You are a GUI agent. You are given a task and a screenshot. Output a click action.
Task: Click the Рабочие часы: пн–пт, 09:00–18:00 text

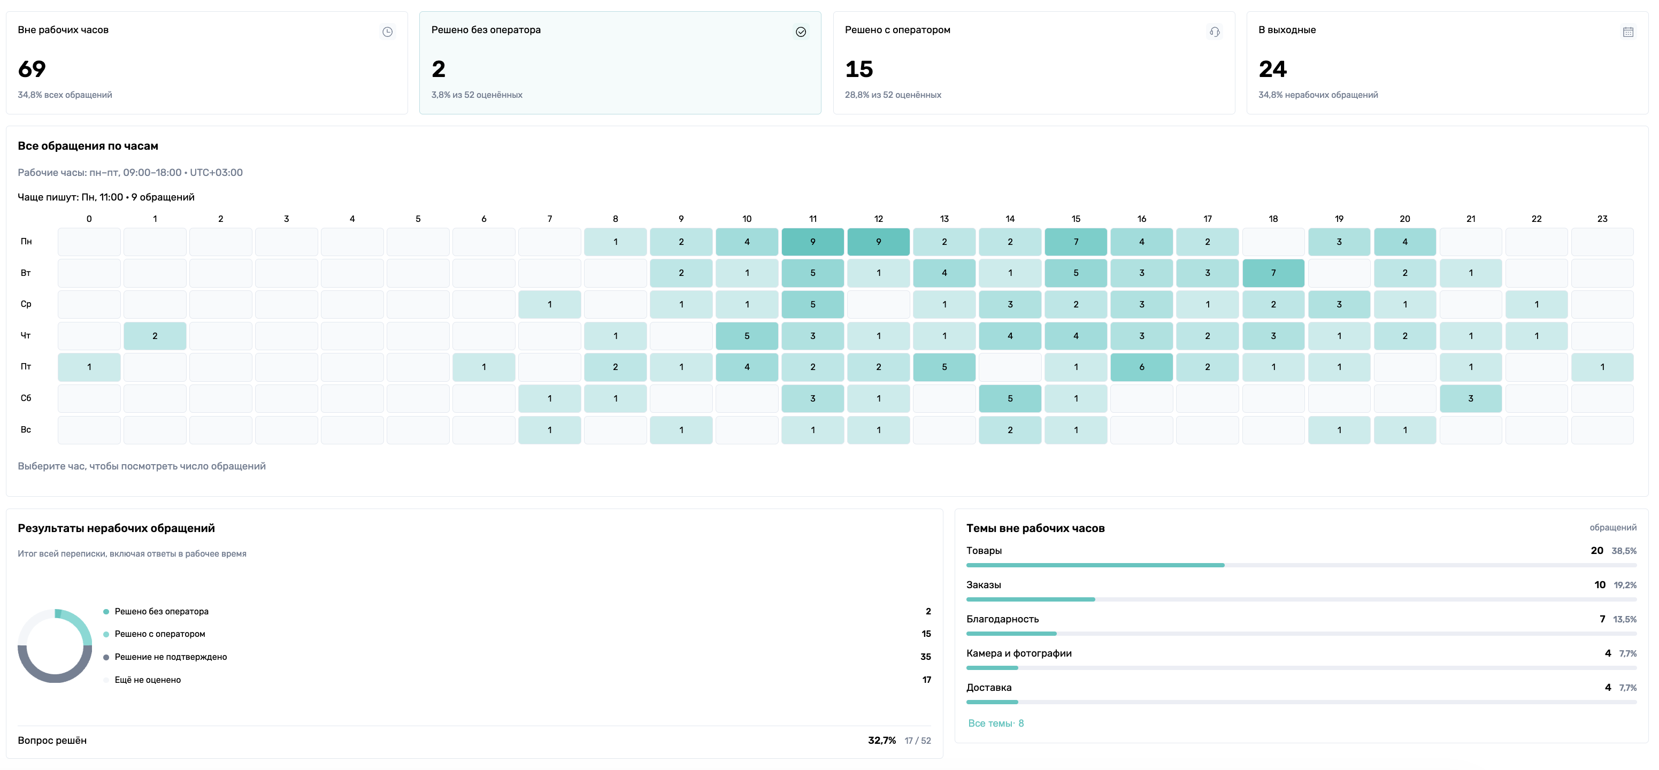(x=130, y=173)
